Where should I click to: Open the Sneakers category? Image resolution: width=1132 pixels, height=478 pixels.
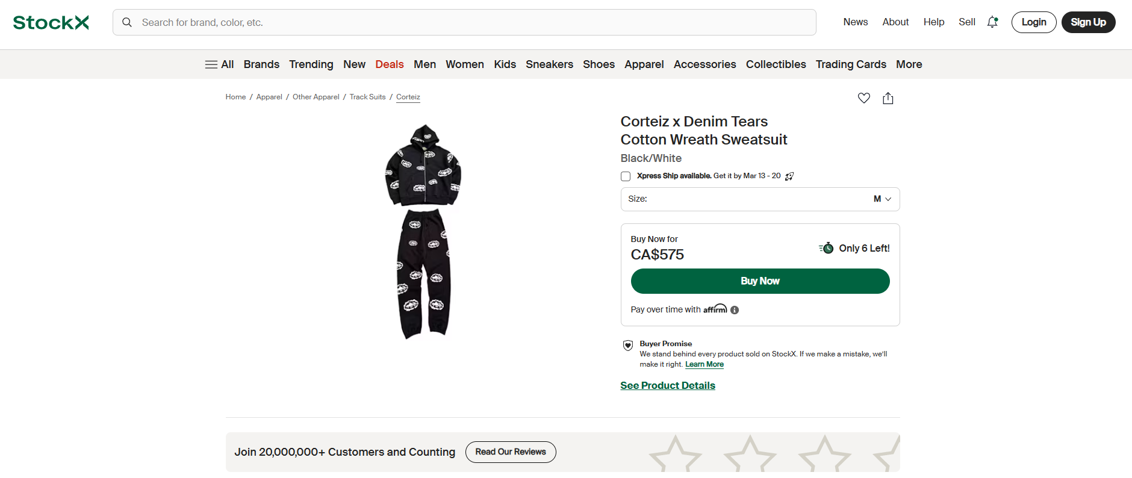click(x=549, y=64)
